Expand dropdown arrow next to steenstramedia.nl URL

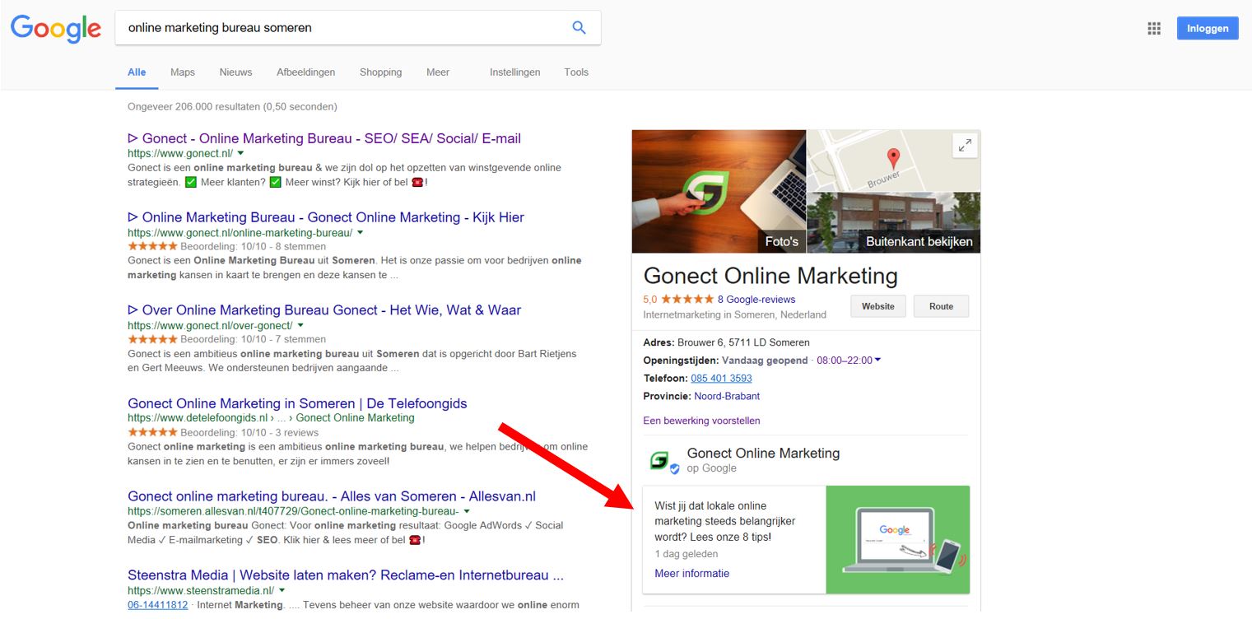point(282,590)
